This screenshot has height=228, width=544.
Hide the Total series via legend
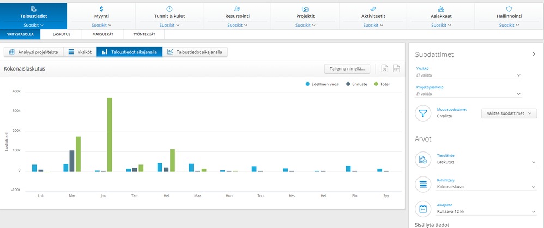(382, 84)
